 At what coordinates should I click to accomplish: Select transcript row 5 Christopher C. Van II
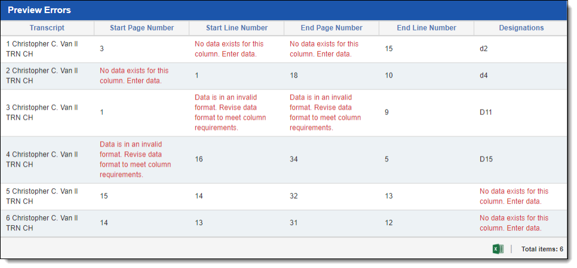[42, 197]
